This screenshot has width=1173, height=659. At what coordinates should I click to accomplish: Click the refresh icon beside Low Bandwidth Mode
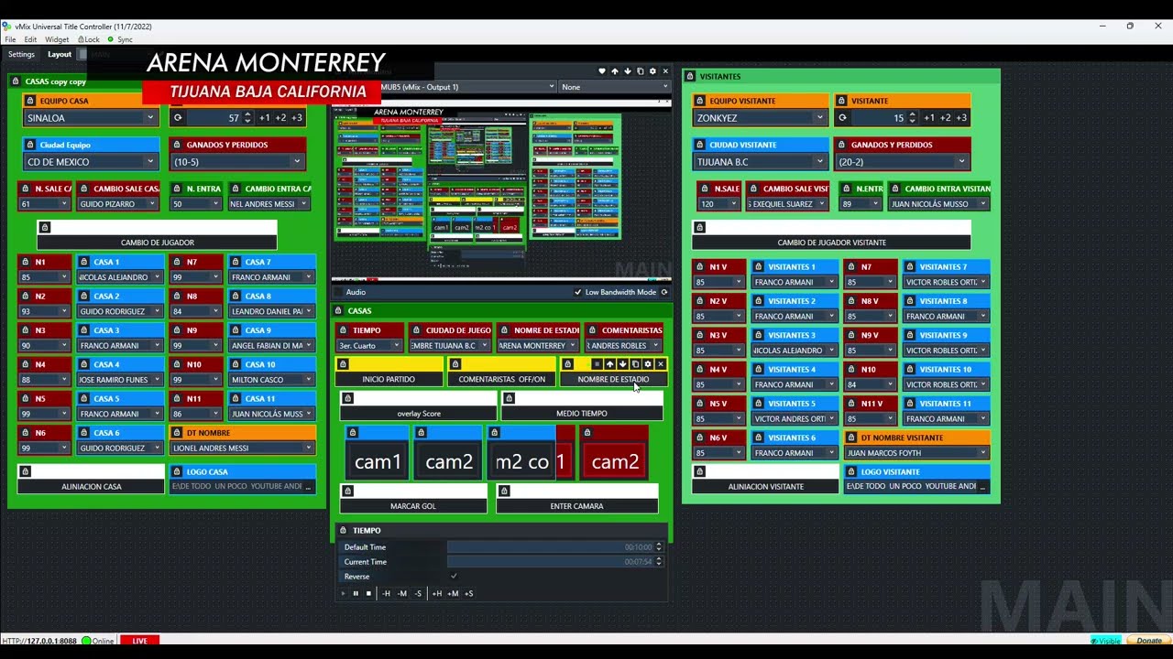pyautogui.click(x=665, y=292)
